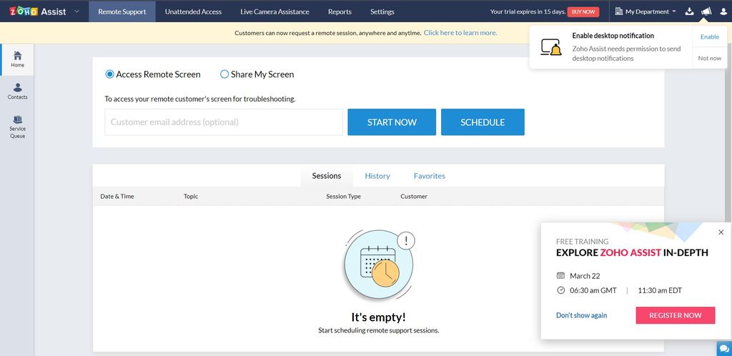Click the SCHEDULE button
The height and width of the screenshot is (356, 732).
(x=483, y=122)
